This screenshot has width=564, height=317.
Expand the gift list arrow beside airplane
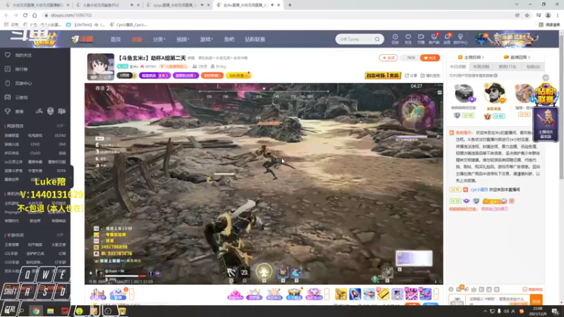(x=436, y=294)
